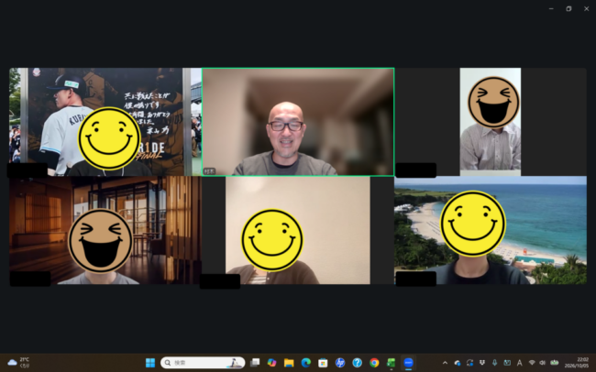Open the weather widget showing 21°C
The height and width of the screenshot is (372, 596).
coord(19,363)
